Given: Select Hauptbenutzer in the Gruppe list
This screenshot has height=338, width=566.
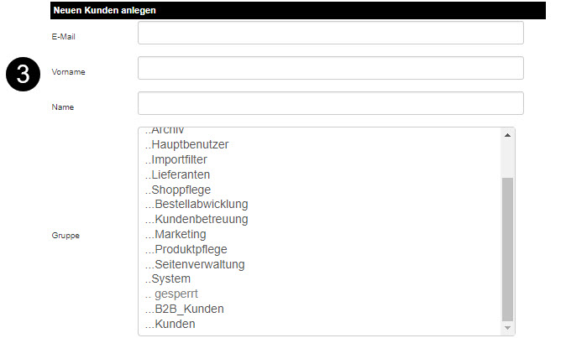Looking at the screenshot, I should click(x=190, y=145).
